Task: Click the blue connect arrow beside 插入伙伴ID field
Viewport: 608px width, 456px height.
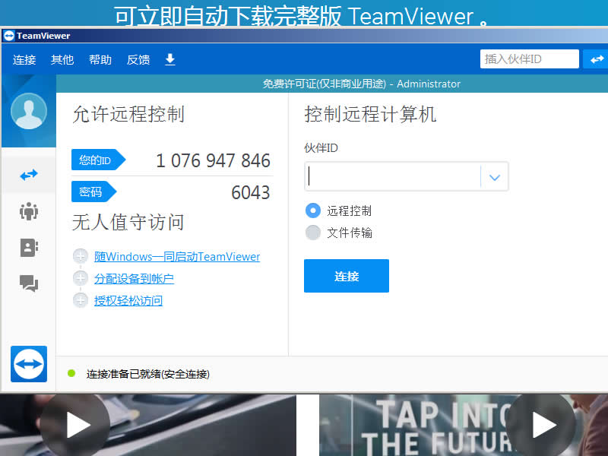Action: tap(597, 59)
